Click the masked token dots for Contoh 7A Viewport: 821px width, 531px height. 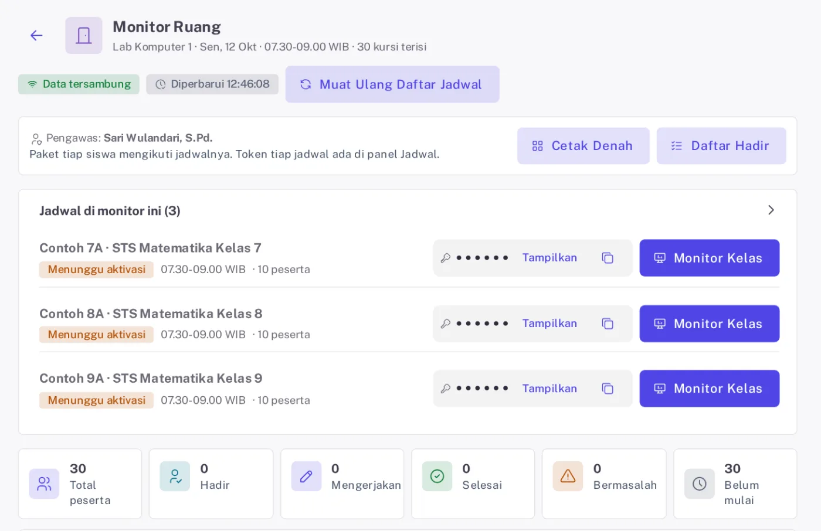pyautogui.click(x=482, y=258)
